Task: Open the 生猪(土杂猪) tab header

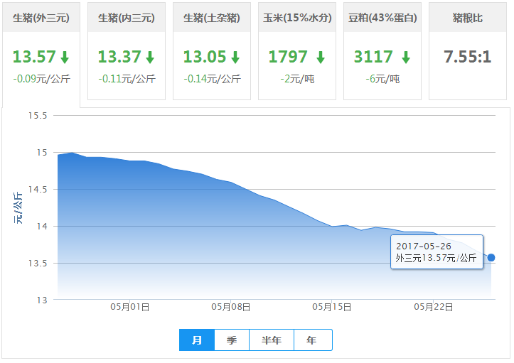Action: [212, 18]
